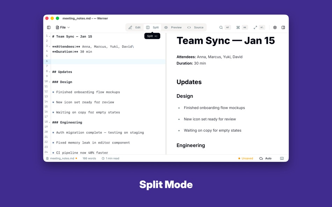This screenshot has width=332, height=207.
Task: Click the file icon in status bar
Action: pyautogui.click(x=47, y=159)
